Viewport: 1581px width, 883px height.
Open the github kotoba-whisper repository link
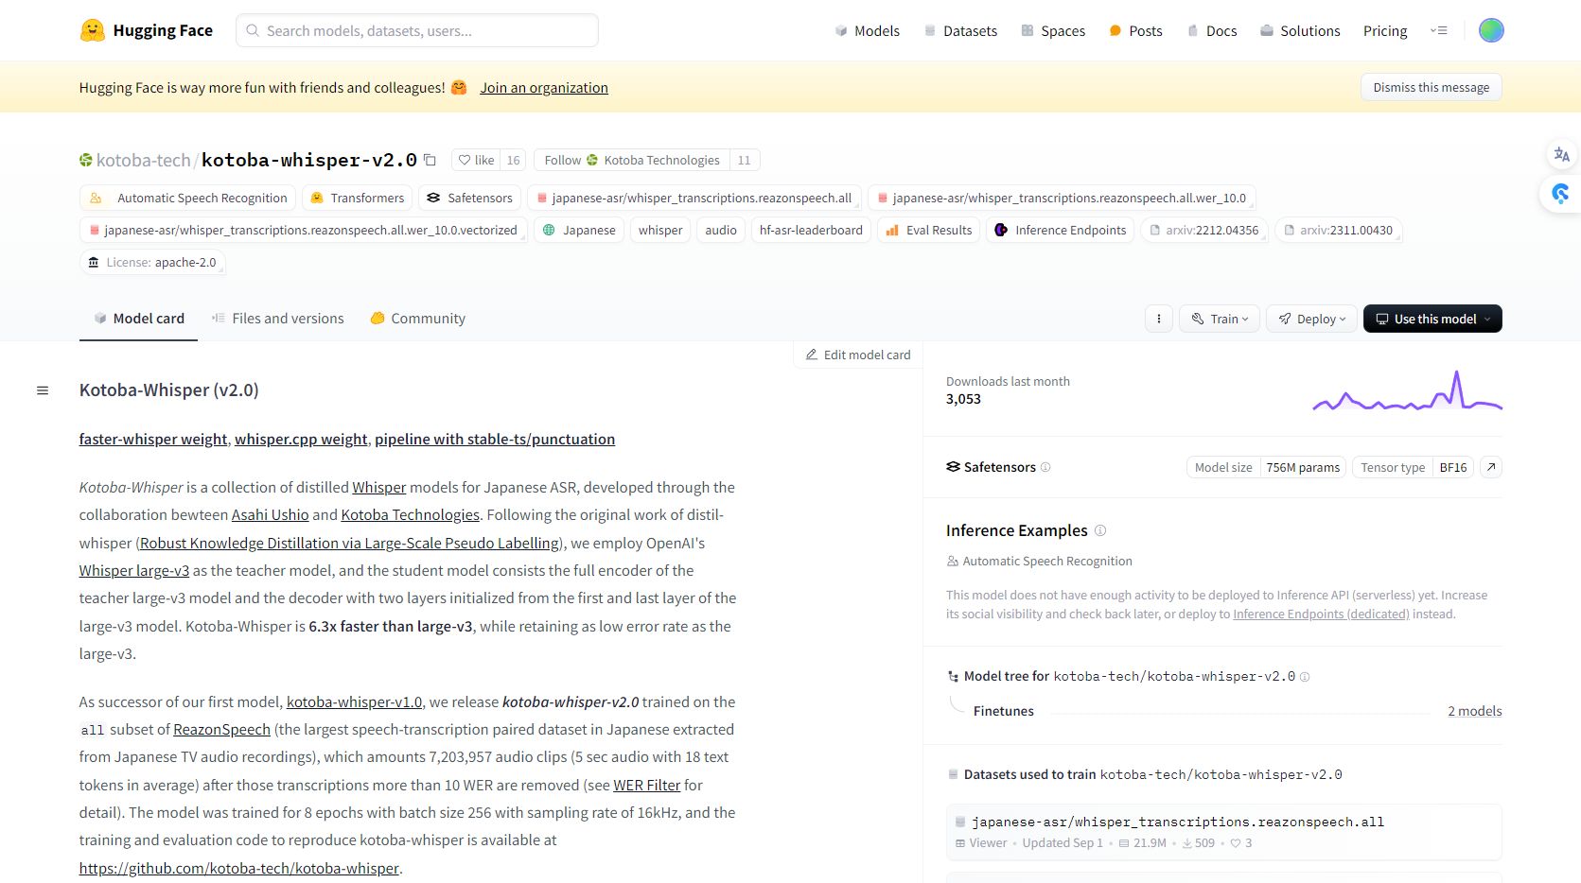(x=239, y=868)
